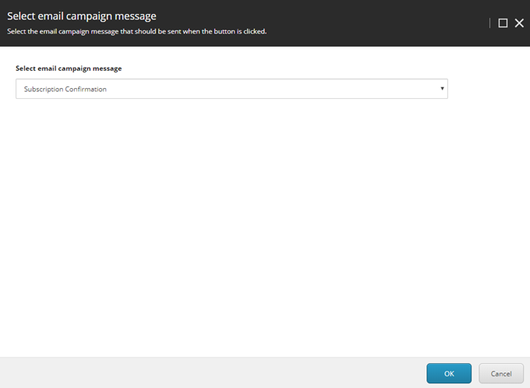Open the Subscription Confirmation dropdown
Screen dimensions: 530x388
(231, 89)
